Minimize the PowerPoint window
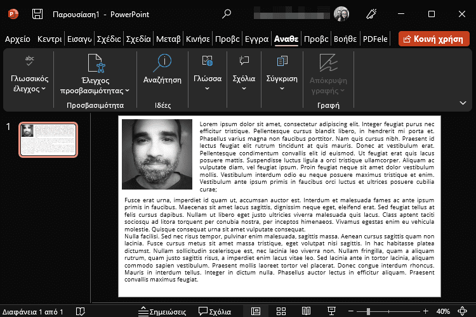 401,14
